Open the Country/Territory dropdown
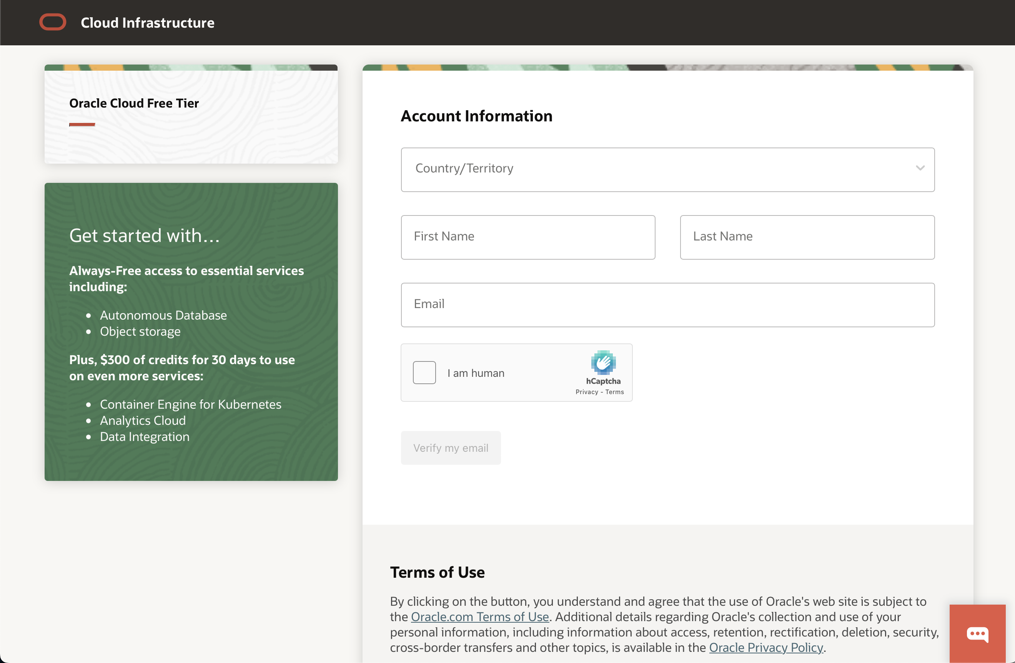1015x663 pixels. (667, 169)
